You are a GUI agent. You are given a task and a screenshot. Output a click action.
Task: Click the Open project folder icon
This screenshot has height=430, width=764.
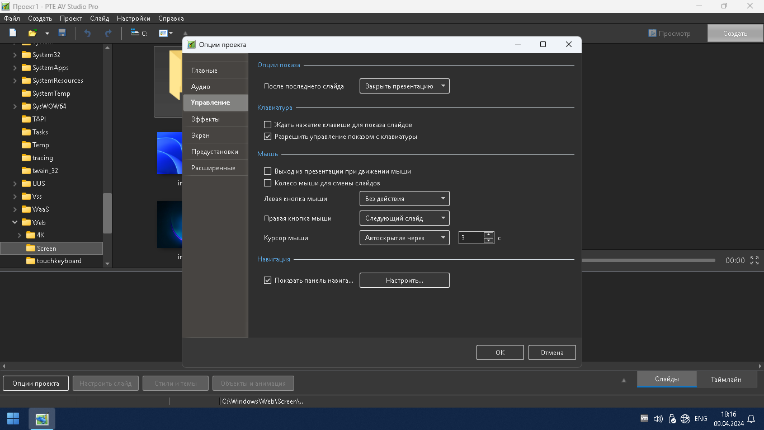coord(32,33)
